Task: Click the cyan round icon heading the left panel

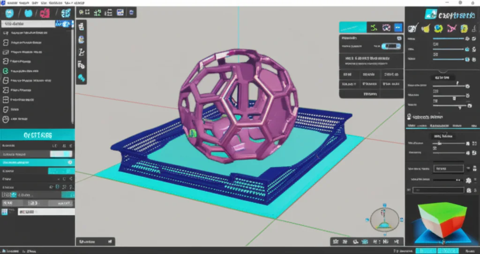Action: pos(9,13)
